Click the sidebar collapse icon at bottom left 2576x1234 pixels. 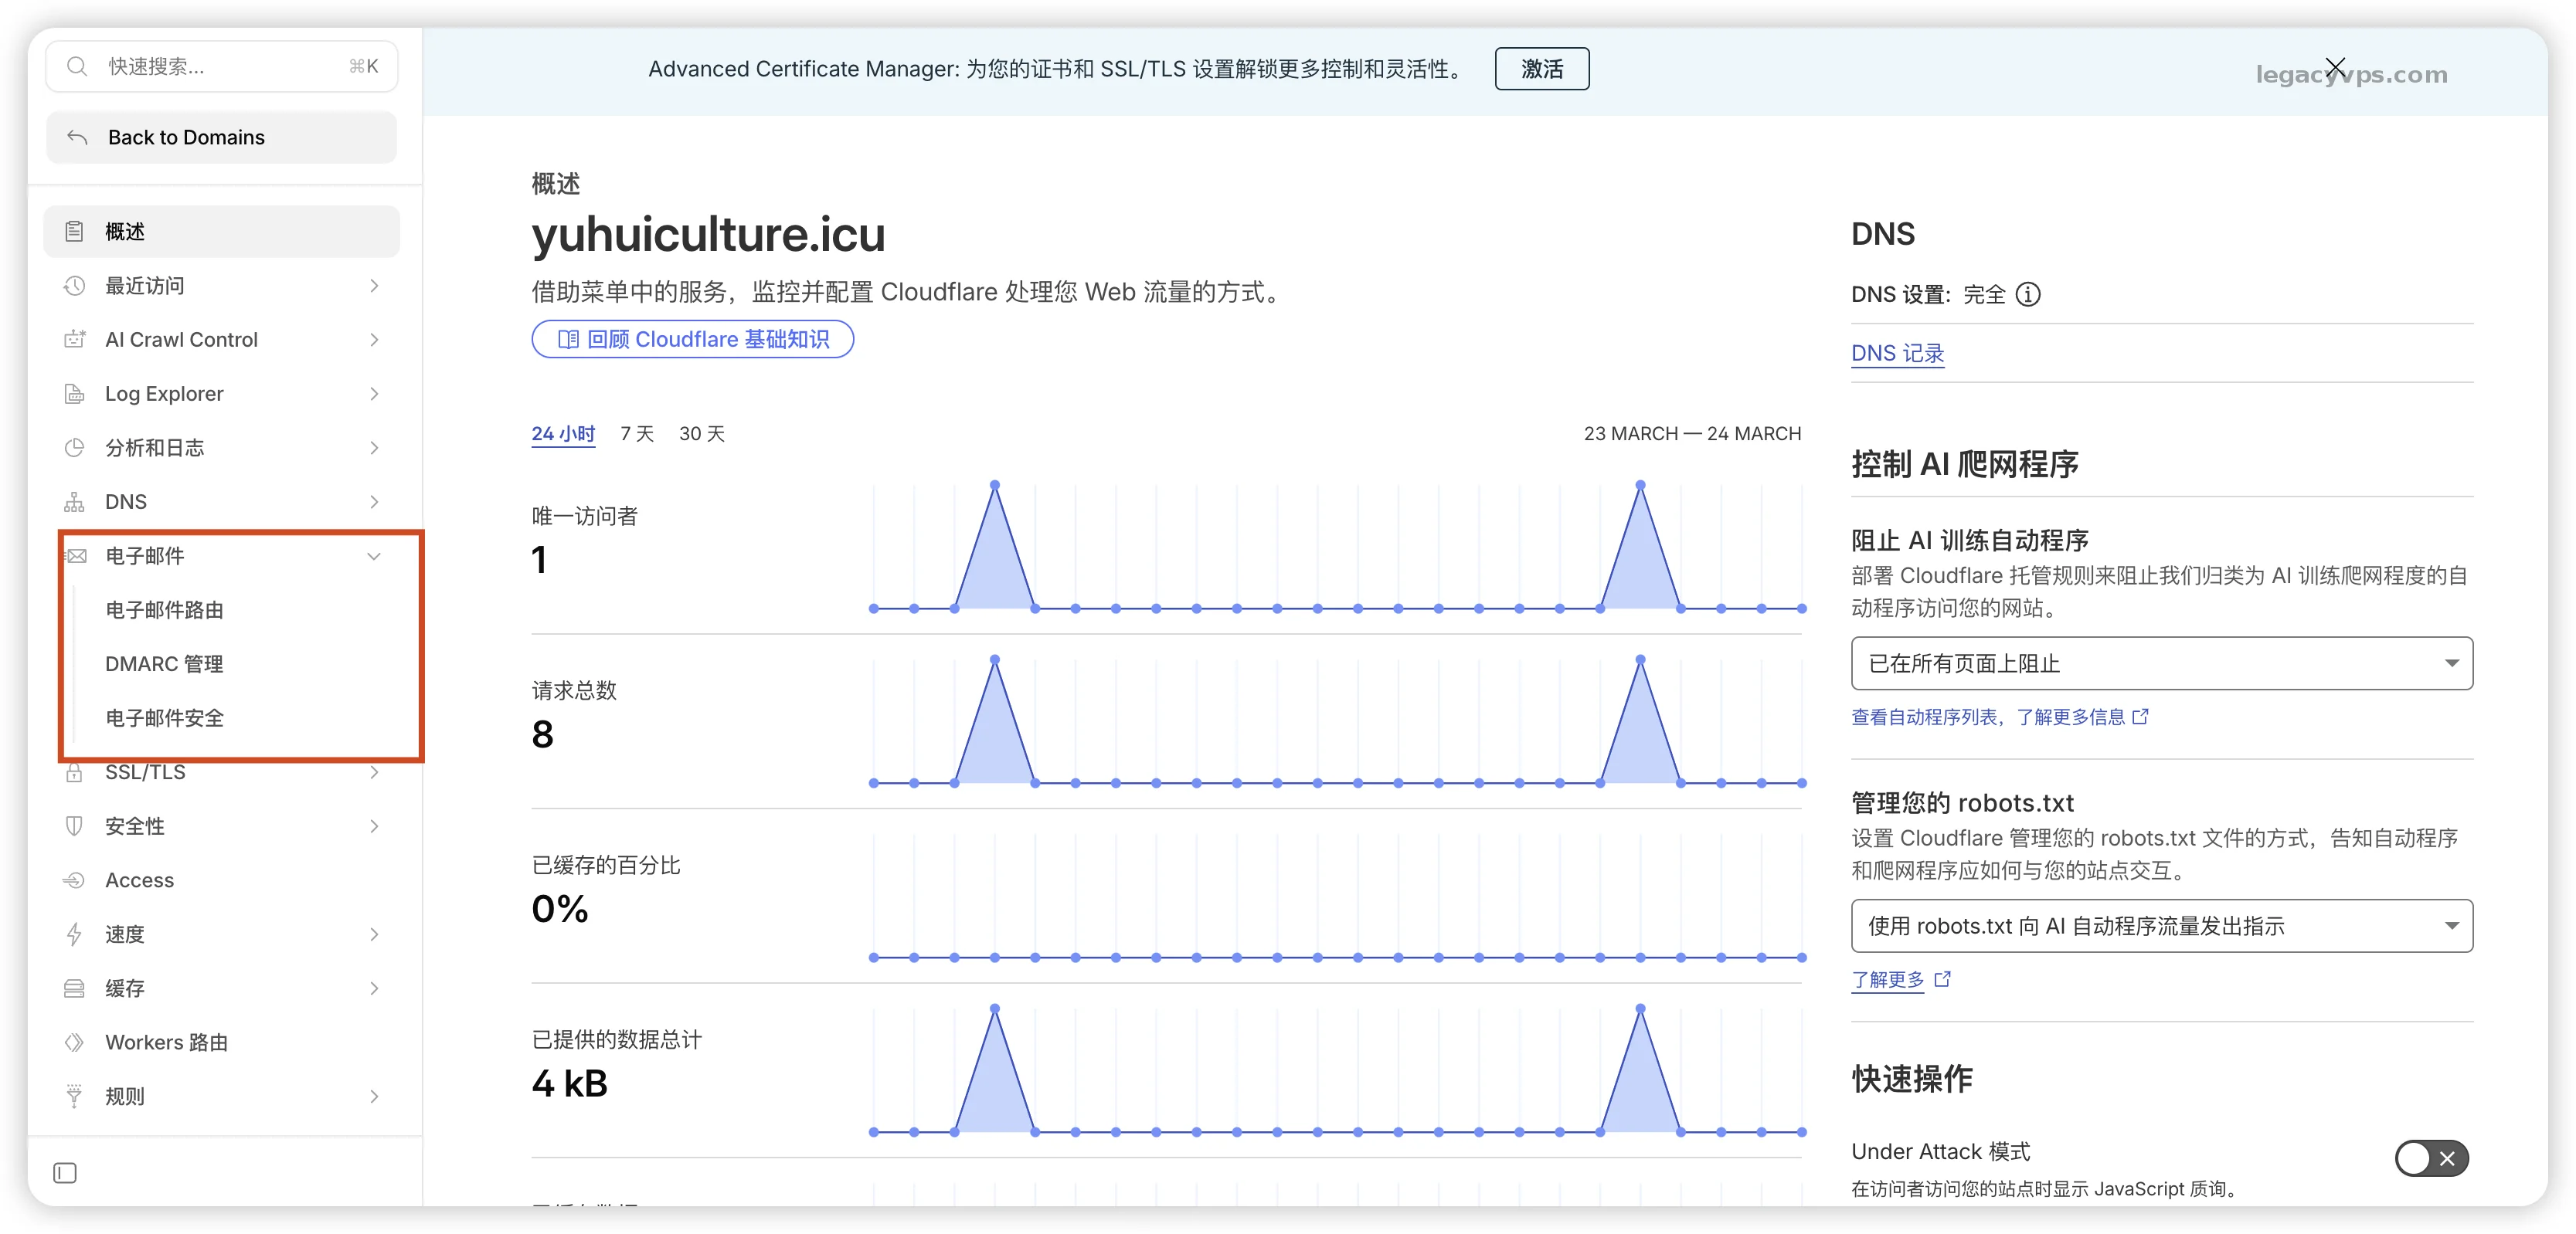pos(65,1172)
